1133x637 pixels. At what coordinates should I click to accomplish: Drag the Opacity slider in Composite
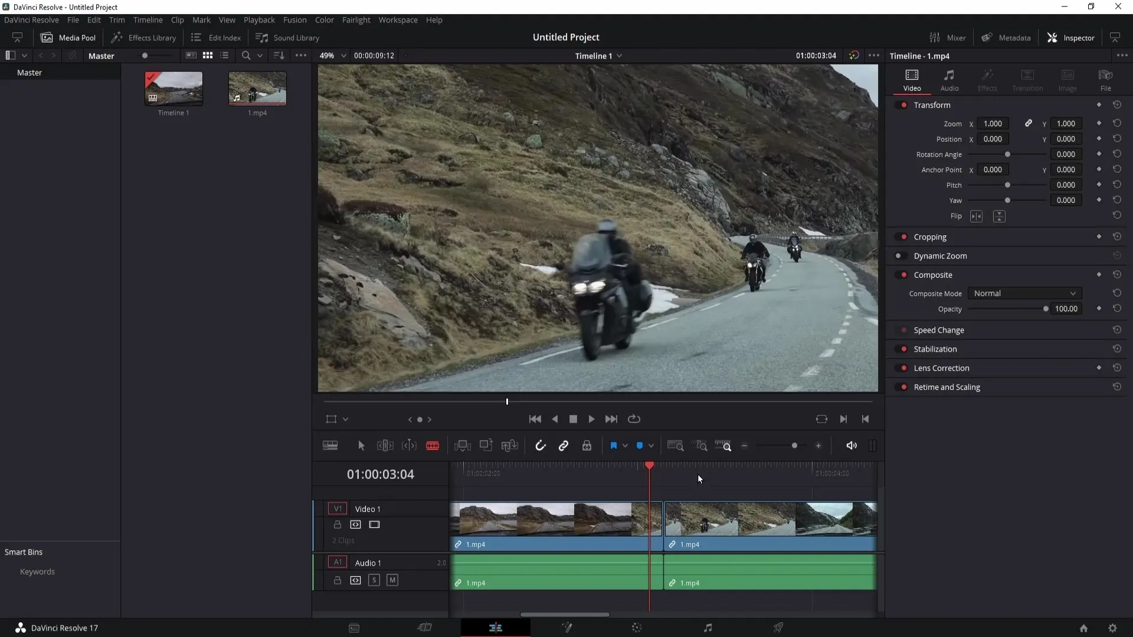pyautogui.click(x=1045, y=309)
